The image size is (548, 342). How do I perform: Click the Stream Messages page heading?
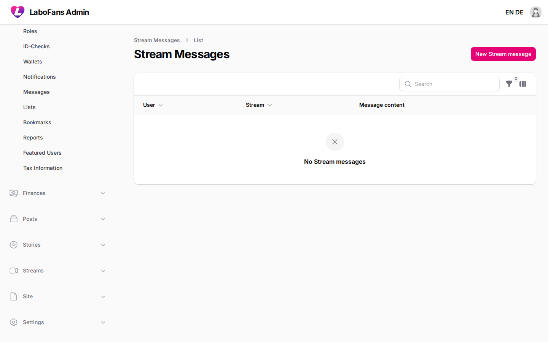(x=182, y=54)
